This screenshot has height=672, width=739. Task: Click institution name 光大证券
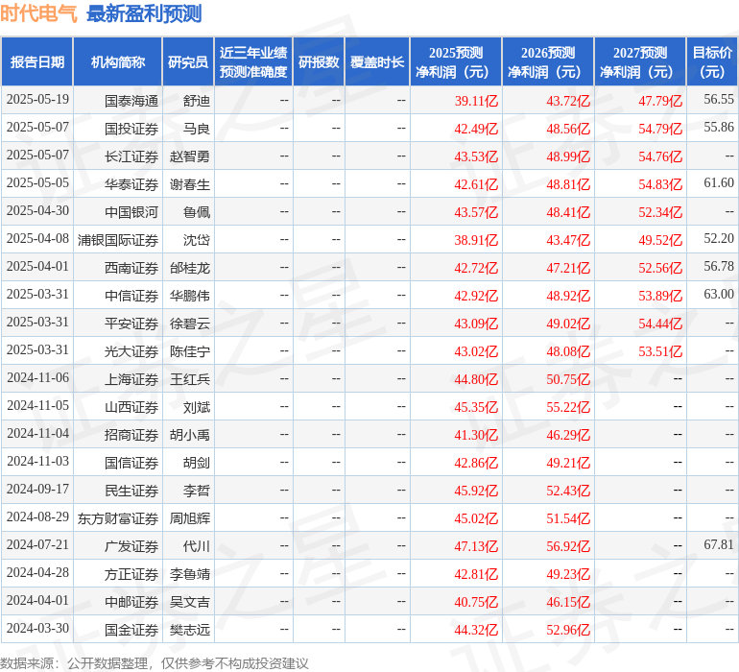click(131, 351)
